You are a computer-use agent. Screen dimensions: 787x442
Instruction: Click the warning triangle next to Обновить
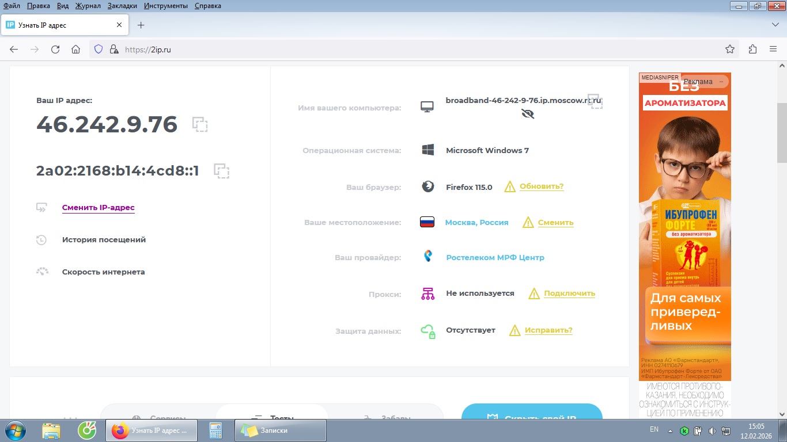(x=510, y=186)
